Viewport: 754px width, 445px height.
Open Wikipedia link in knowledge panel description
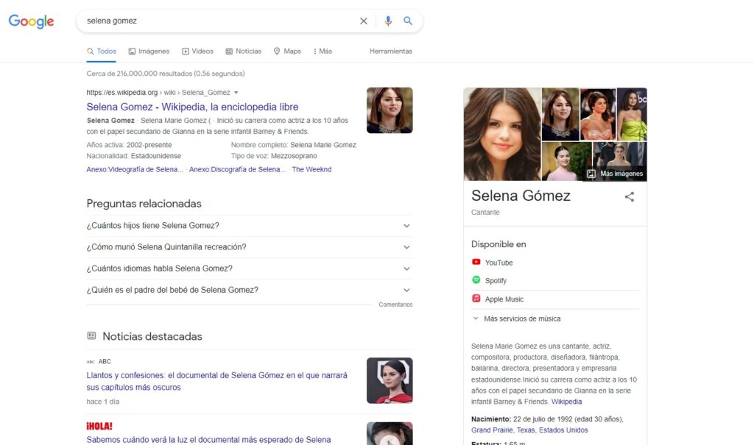point(566,402)
